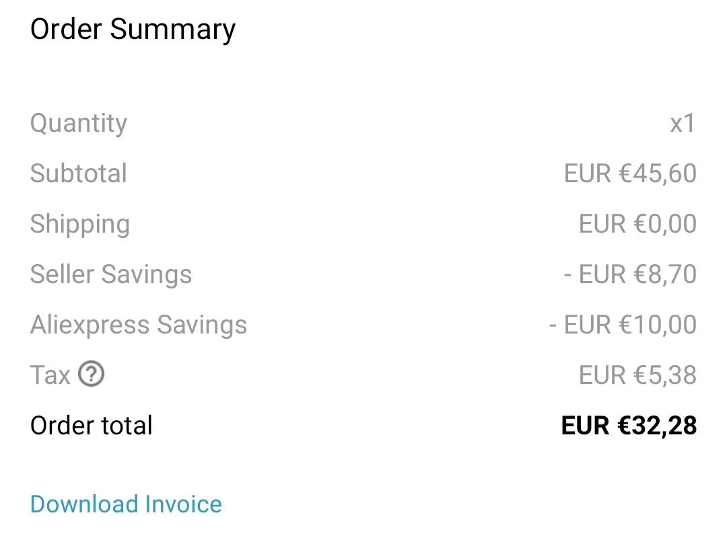Select the Shipping label

pos(79,225)
